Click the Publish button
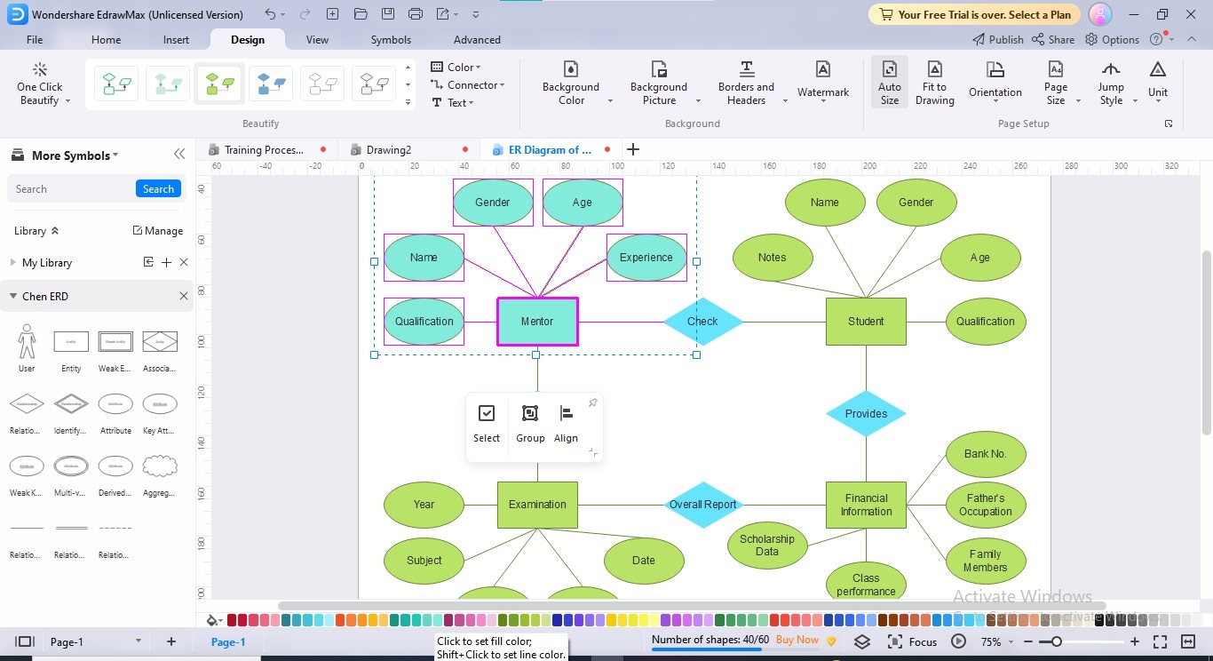1213x661 pixels. pos(998,39)
